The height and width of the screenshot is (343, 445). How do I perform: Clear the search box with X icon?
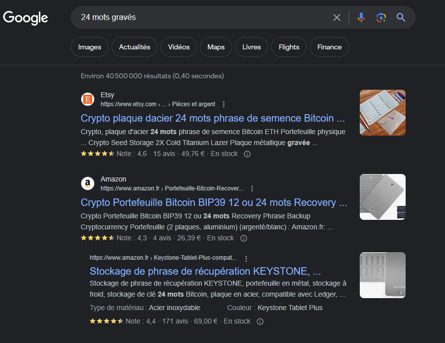337,17
